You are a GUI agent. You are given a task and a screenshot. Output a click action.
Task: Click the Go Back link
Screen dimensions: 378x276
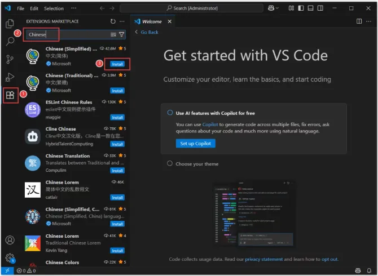[149, 32]
